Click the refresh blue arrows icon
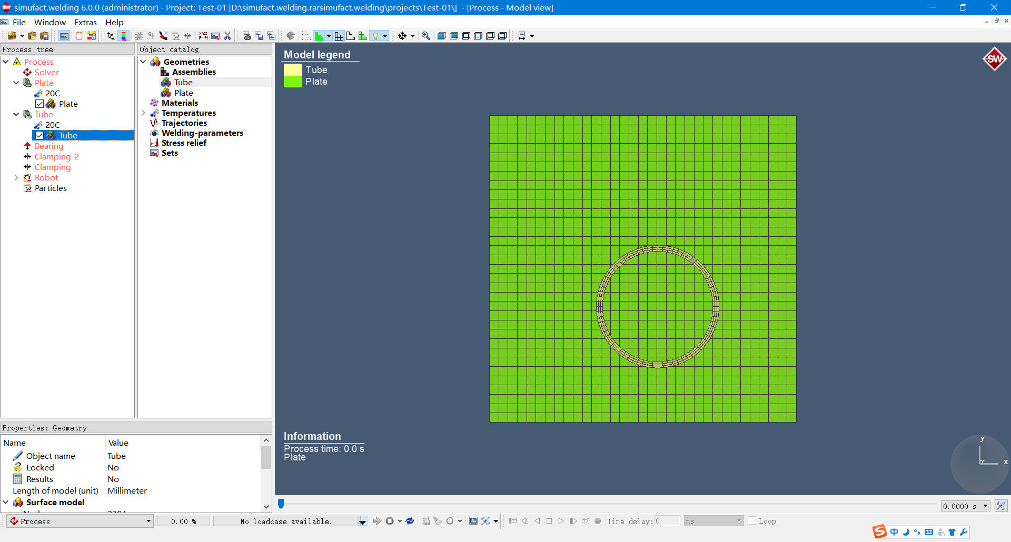Screen dimensions: 1011x542 coord(410,521)
